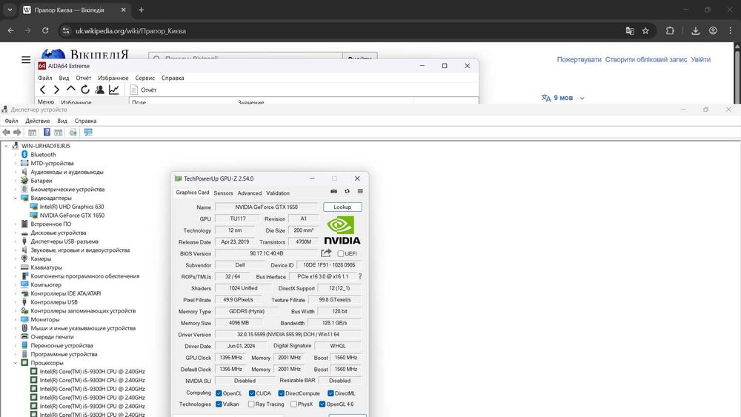Collapse the Видеоадаптеры tree node
This screenshot has width=741, height=417.
pyautogui.click(x=16, y=198)
